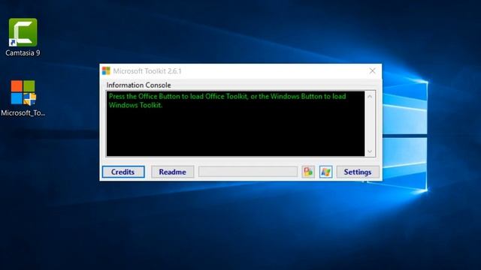Click the 'Microsoft Toolkit 2.6.1' title text
Image resolution: width=481 pixels, height=270 pixels.
[147, 71]
